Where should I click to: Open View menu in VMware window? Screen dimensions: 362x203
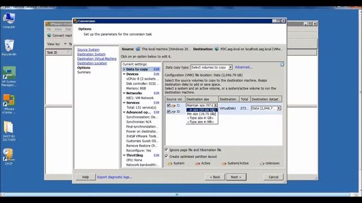point(58,29)
